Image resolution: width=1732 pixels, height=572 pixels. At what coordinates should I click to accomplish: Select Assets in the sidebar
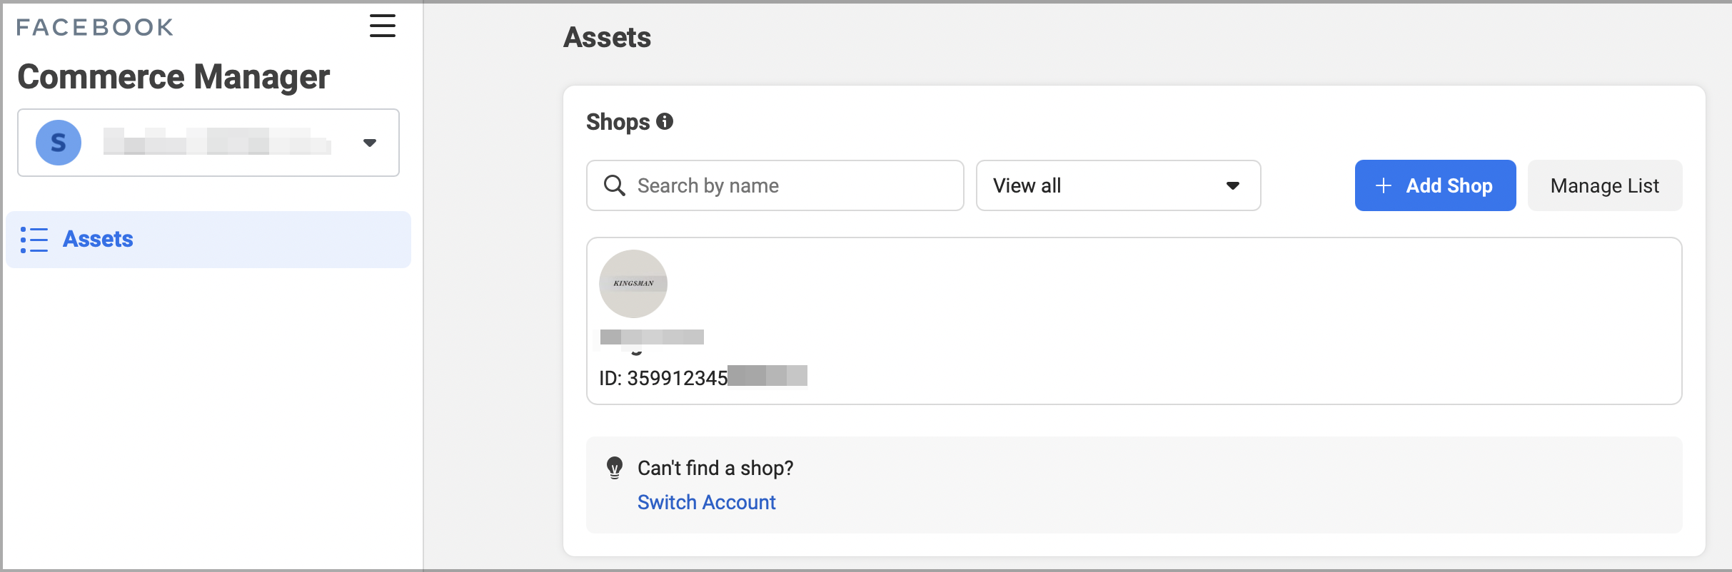point(208,240)
